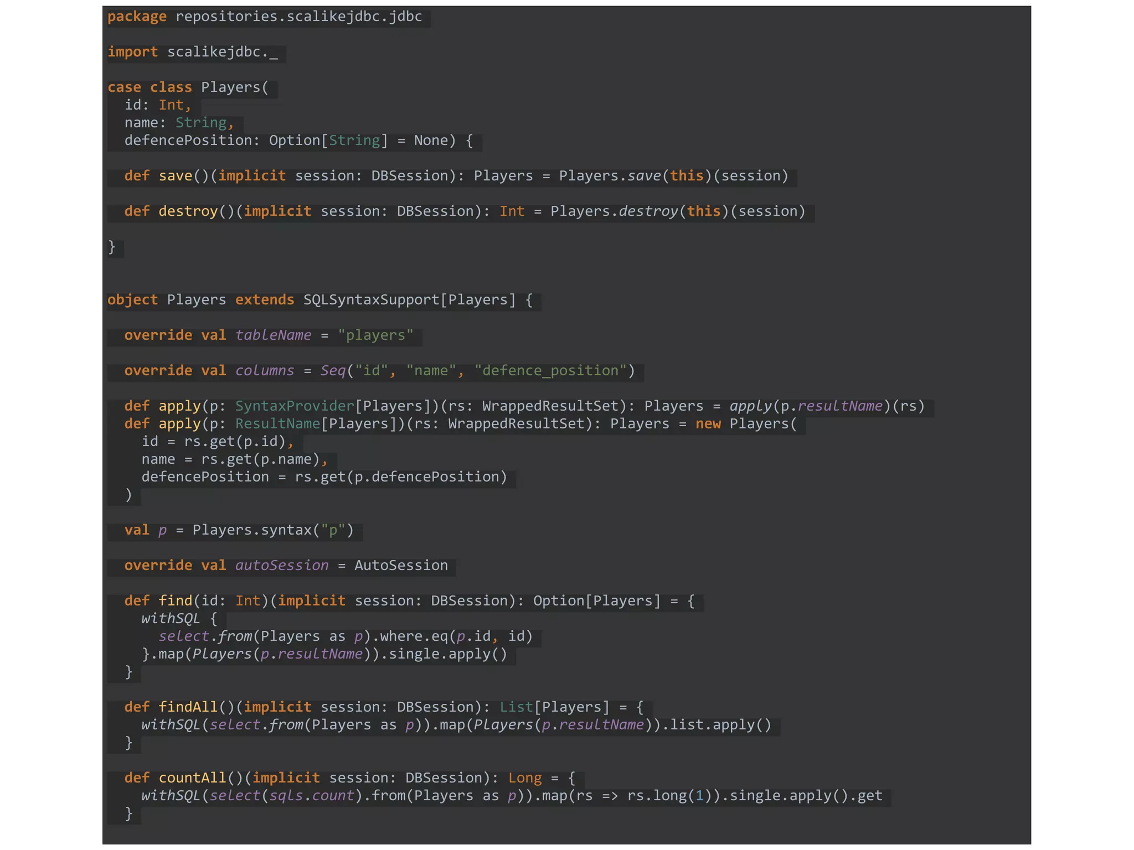Click the 'object' keyword
The width and height of the screenshot is (1134, 850).
pyautogui.click(x=132, y=300)
